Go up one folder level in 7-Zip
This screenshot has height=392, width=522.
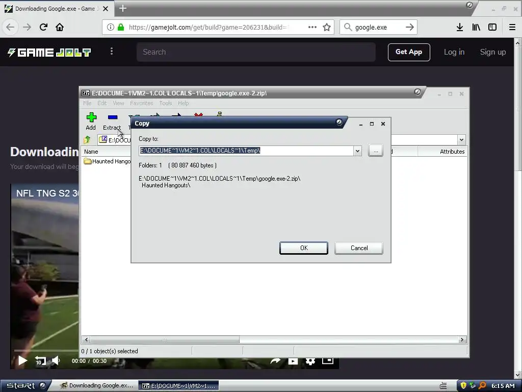[87, 140]
